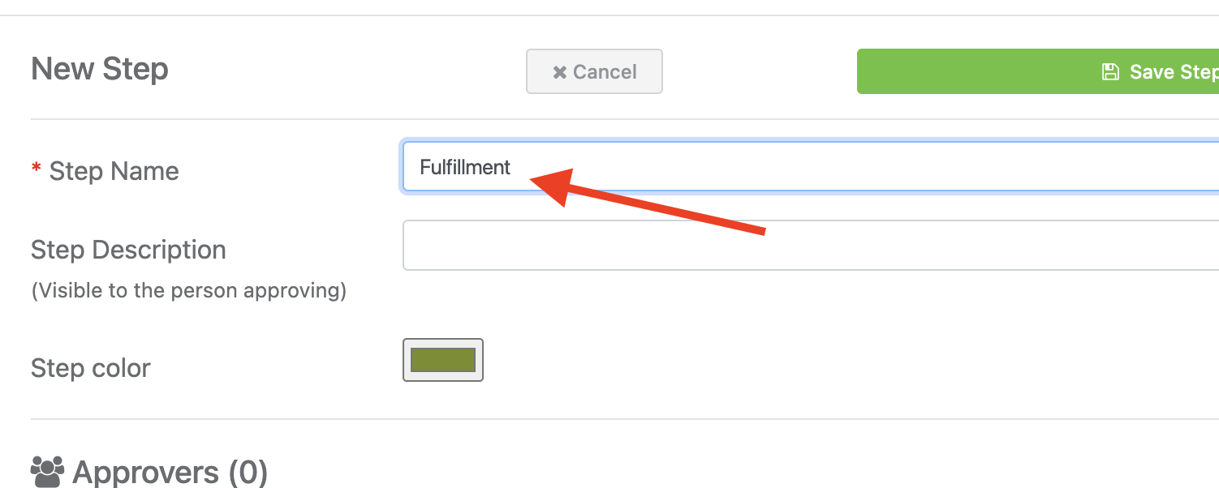Save the step with green button

tap(1038, 71)
